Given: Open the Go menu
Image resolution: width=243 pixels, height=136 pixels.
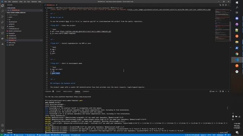Looking at the screenshot, I should tap(25, 2).
